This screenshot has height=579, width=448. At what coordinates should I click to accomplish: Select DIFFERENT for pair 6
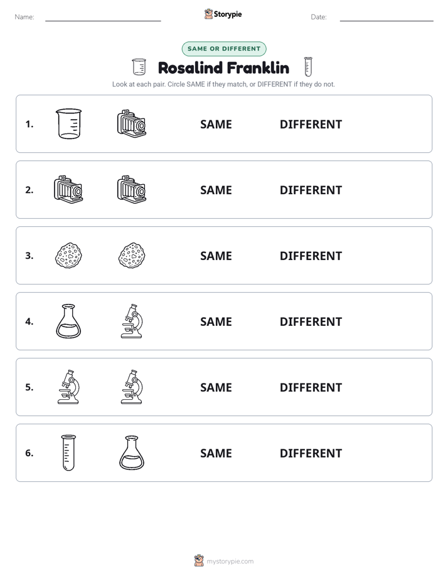click(311, 452)
